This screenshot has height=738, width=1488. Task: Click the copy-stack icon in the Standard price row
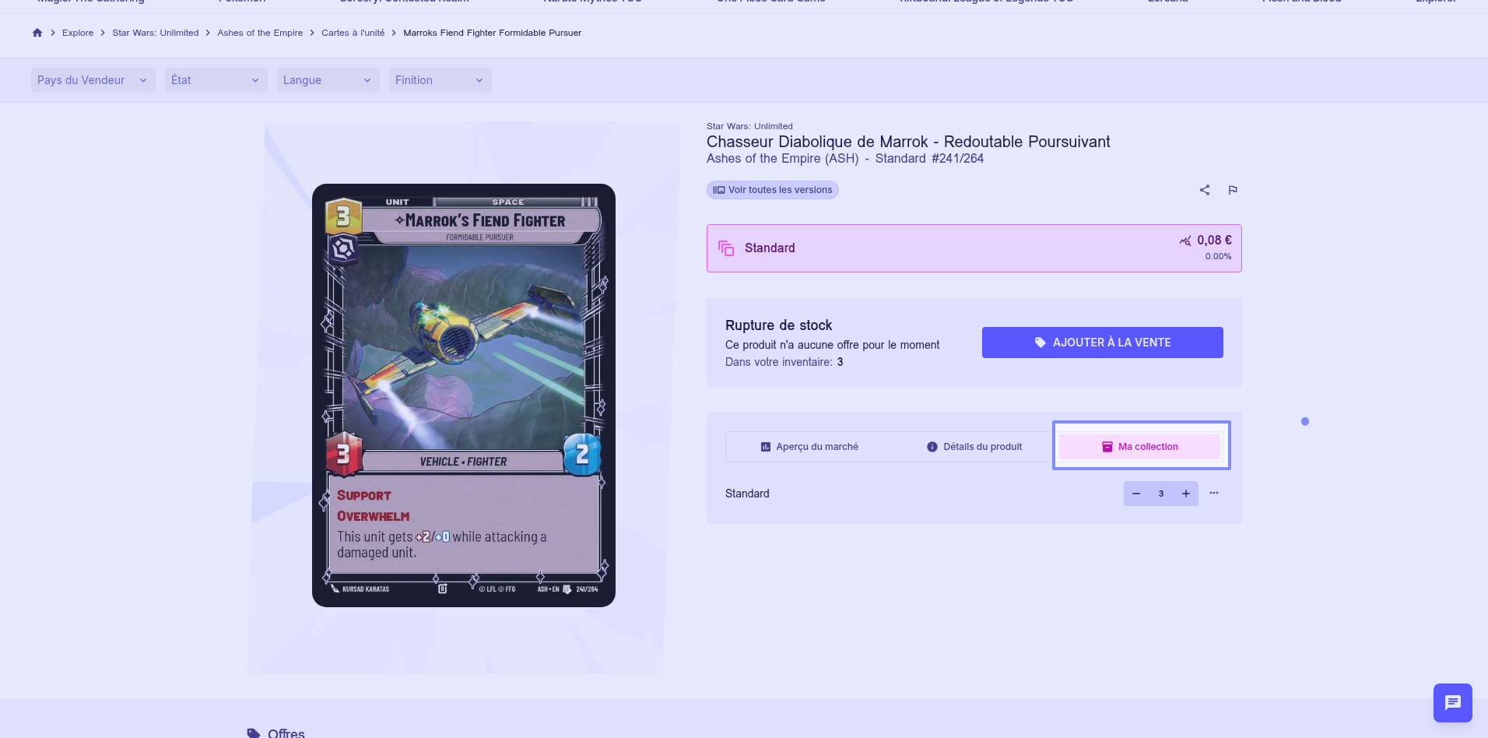(726, 248)
